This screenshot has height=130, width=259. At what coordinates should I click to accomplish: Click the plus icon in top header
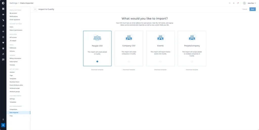(234, 3)
